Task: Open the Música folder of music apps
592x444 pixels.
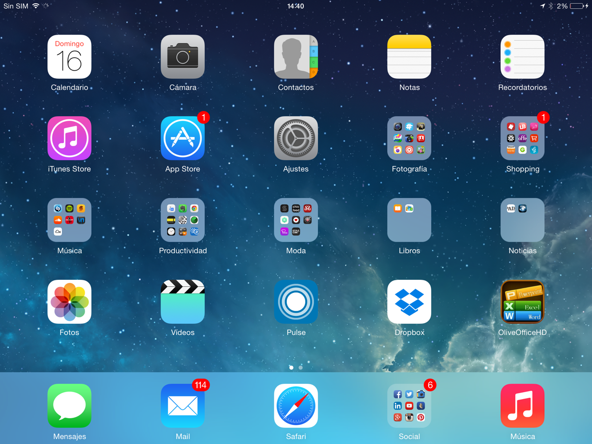Action: (x=69, y=220)
